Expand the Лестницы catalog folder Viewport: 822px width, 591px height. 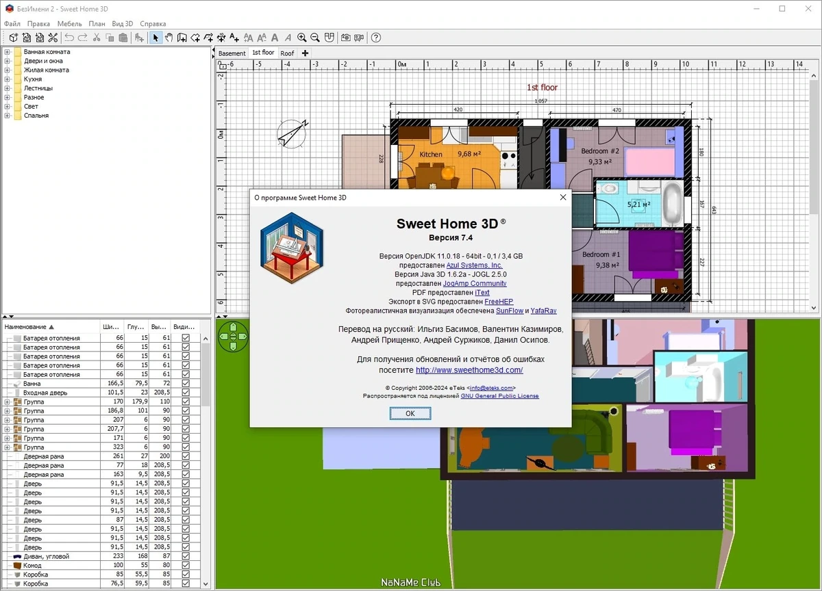pyautogui.click(x=8, y=88)
